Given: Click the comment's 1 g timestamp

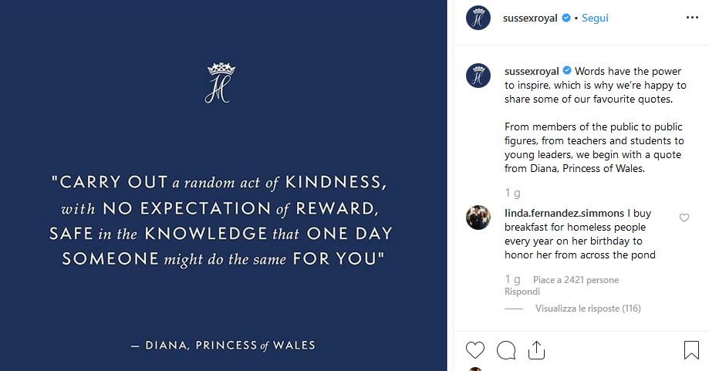Looking at the screenshot, I should [512, 279].
